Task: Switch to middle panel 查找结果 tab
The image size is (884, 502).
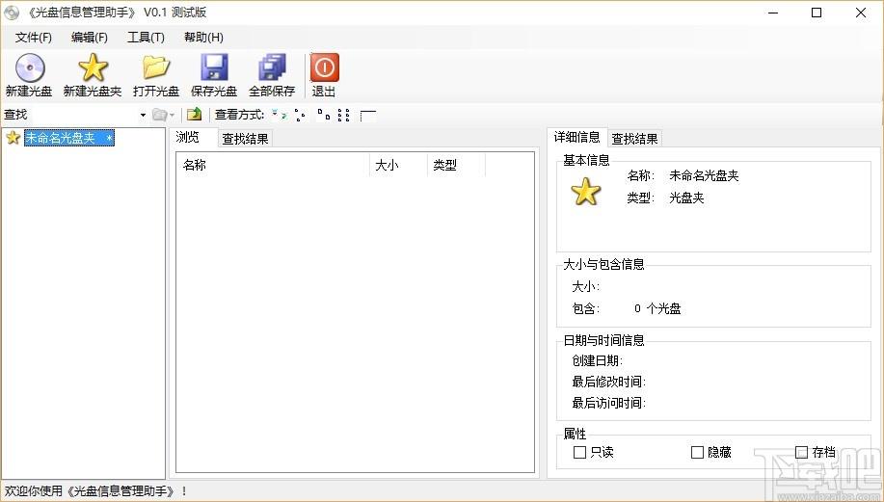Action: (x=245, y=139)
